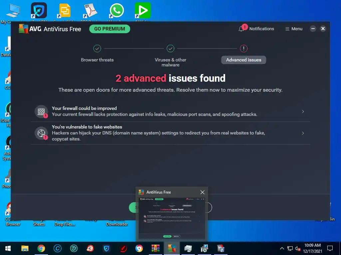Click the Advanced issues exclamation step icon
This screenshot has height=255, width=341.
(x=243, y=48)
